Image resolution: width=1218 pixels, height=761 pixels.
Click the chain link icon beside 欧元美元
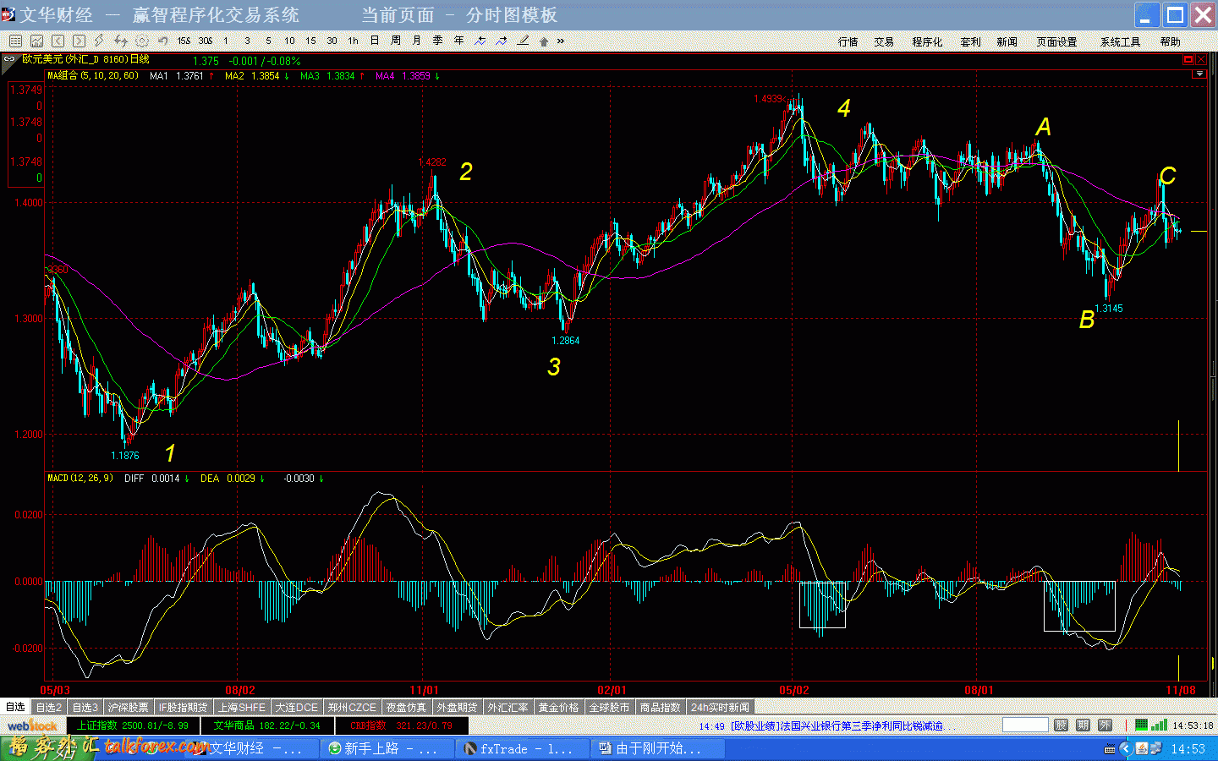click(9, 59)
